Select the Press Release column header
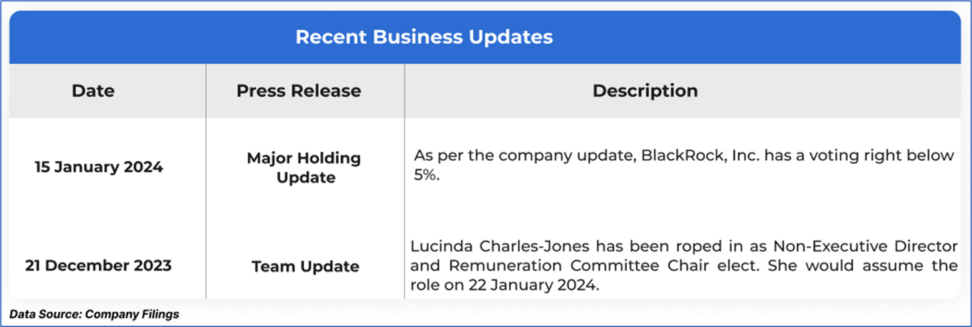The height and width of the screenshot is (327, 972). point(299,90)
